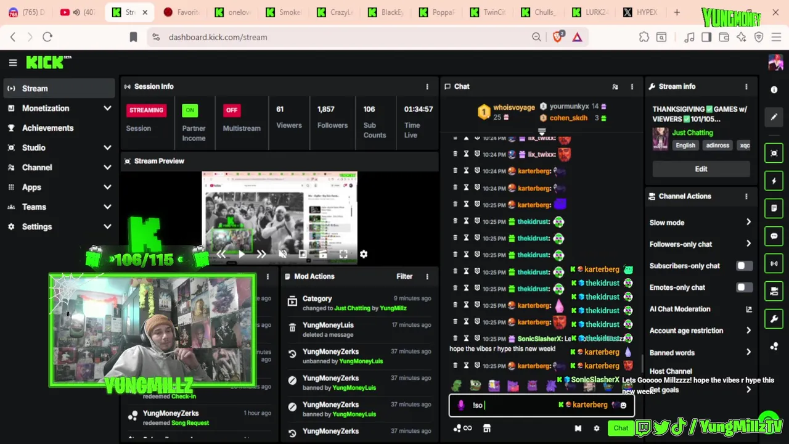Click the Edit stream info button
Image resolution: width=789 pixels, height=444 pixels.
pyautogui.click(x=701, y=169)
